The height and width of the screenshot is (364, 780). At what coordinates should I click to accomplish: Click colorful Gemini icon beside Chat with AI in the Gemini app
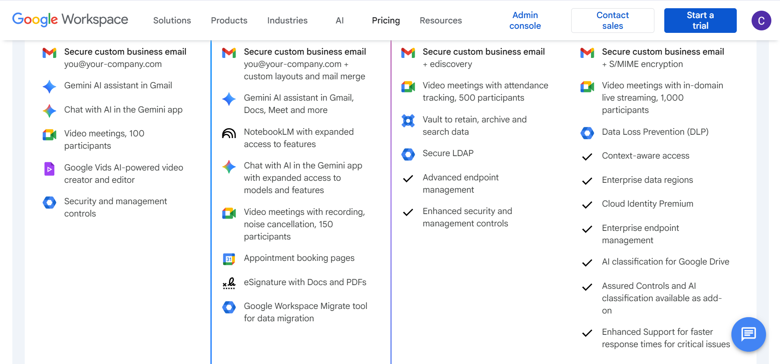(49, 111)
